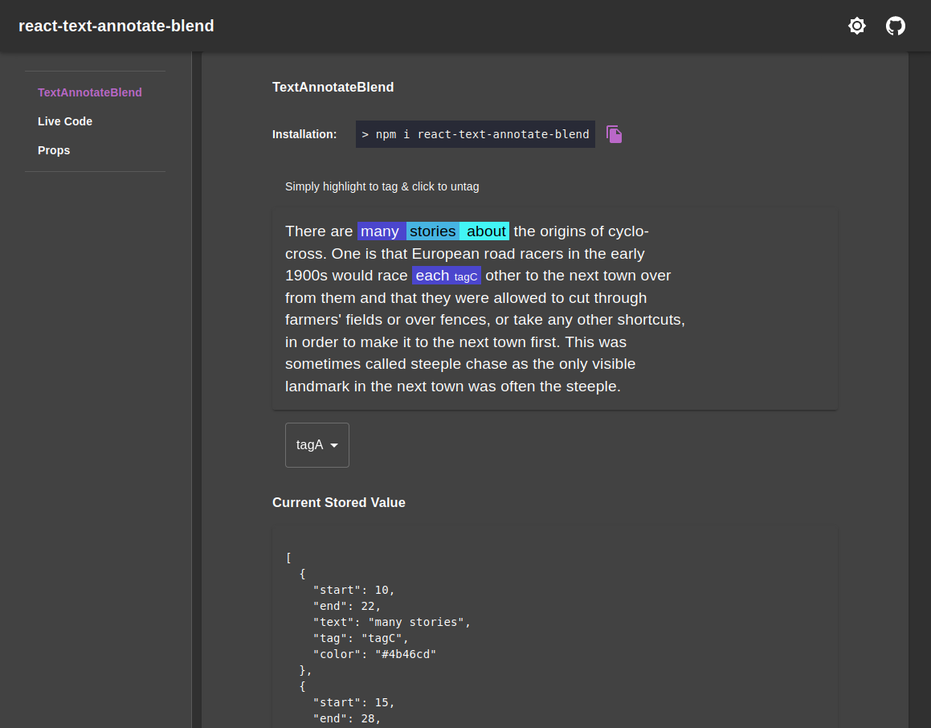Click the JSON line "end": 22
Viewport: 931px width, 728px height.
coord(347,607)
